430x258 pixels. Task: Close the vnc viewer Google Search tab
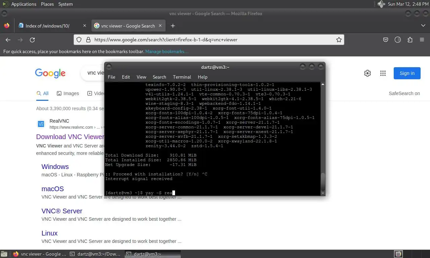click(x=160, y=26)
